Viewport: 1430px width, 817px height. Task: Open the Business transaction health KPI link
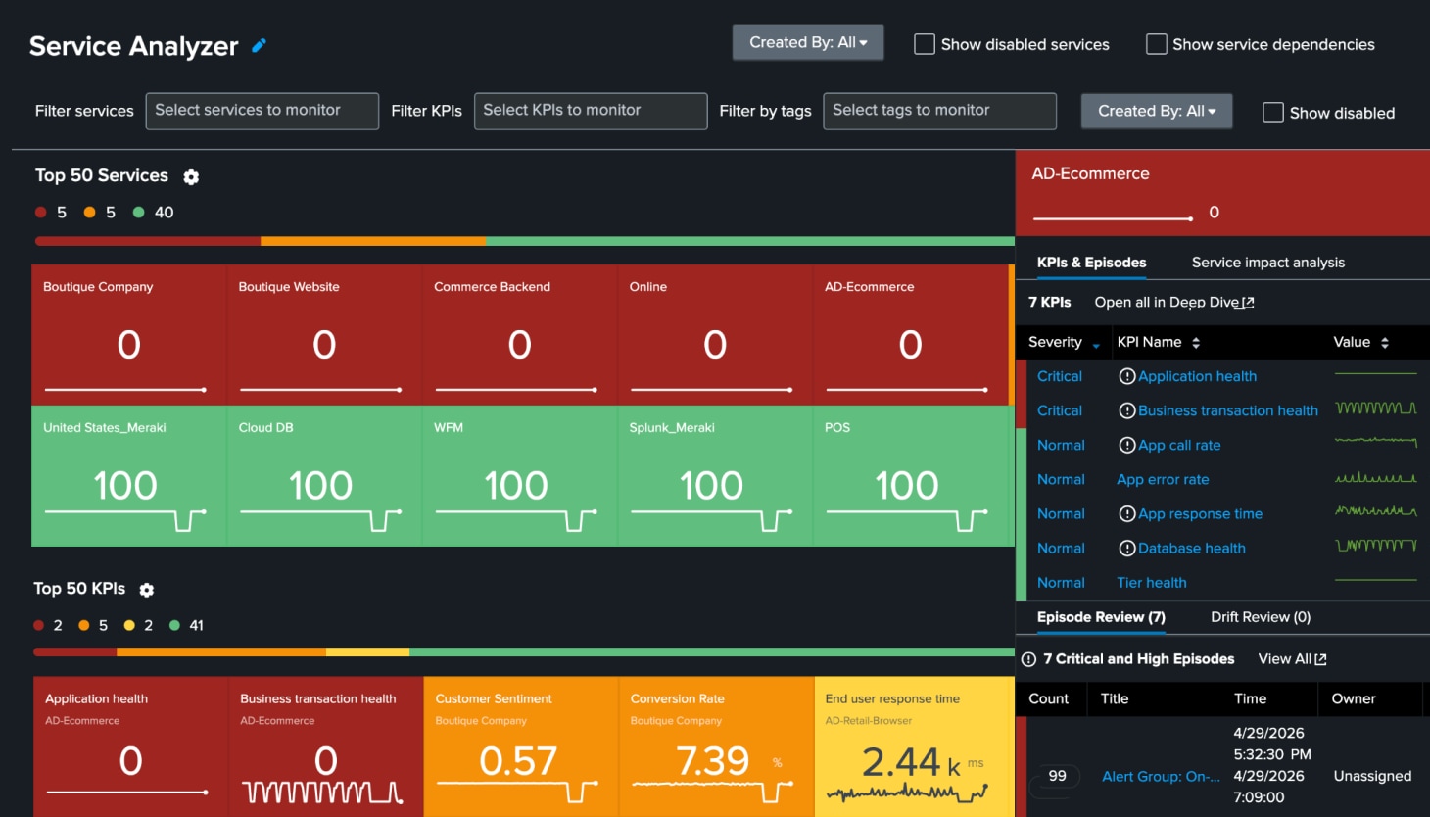click(1228, 410)
